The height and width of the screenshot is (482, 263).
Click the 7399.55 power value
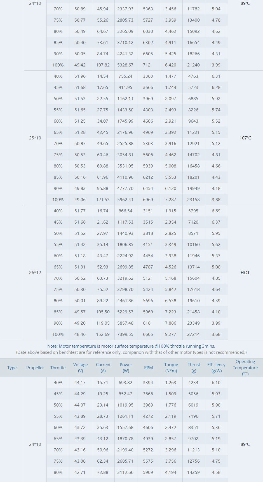tap(125, 334)
